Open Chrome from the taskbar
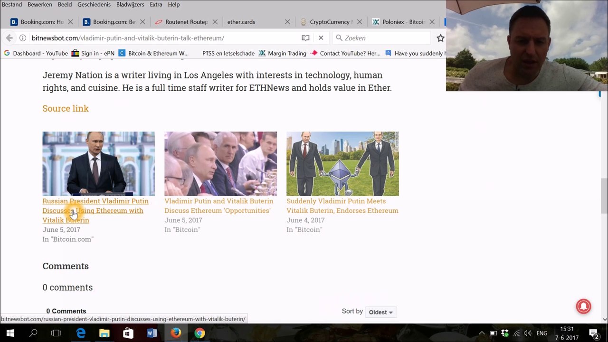 pos(199,333)
